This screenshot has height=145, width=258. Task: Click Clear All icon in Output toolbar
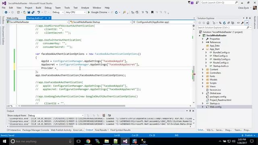coord(104,116)
